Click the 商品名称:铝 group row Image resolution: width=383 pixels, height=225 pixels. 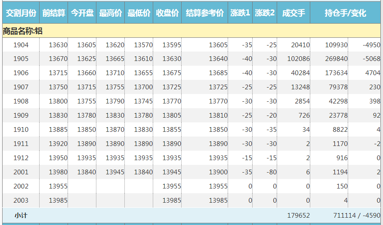point(22,31)
